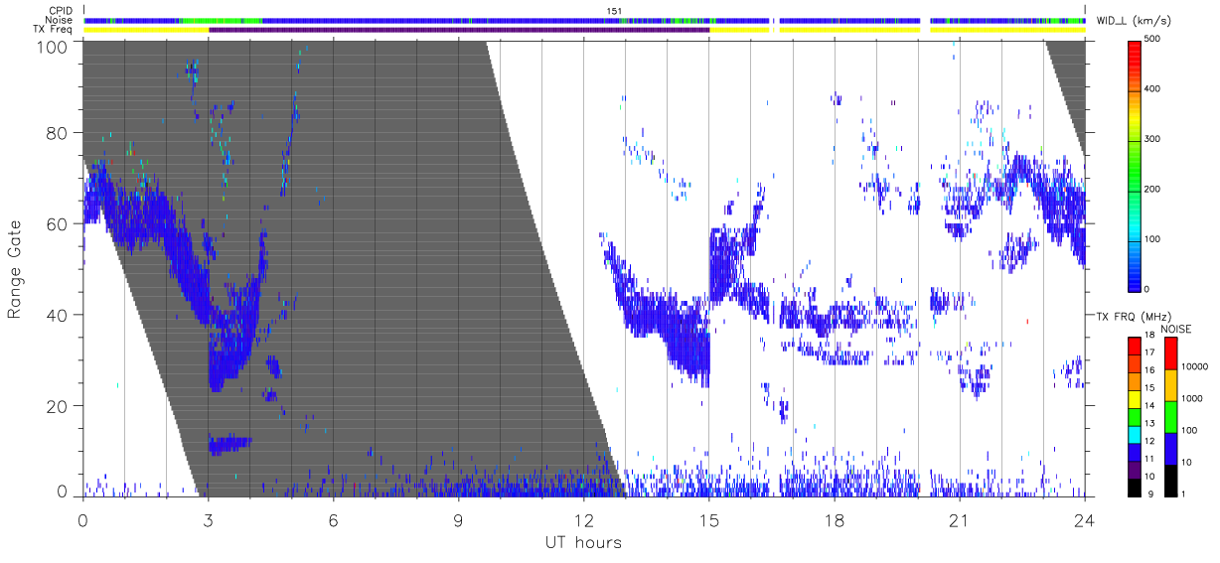
Task: Click blue swatch in NOISE legend
Action: pyautogui.click(x=1171, y=449)
